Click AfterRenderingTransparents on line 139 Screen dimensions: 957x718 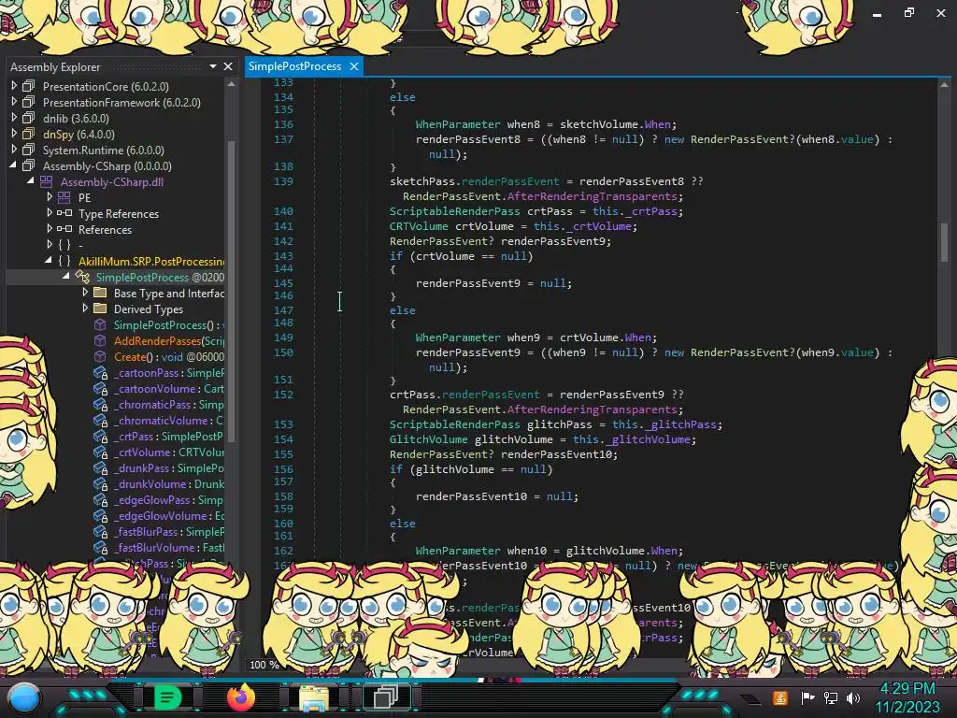pyautogui.click(x=592, y=196)
